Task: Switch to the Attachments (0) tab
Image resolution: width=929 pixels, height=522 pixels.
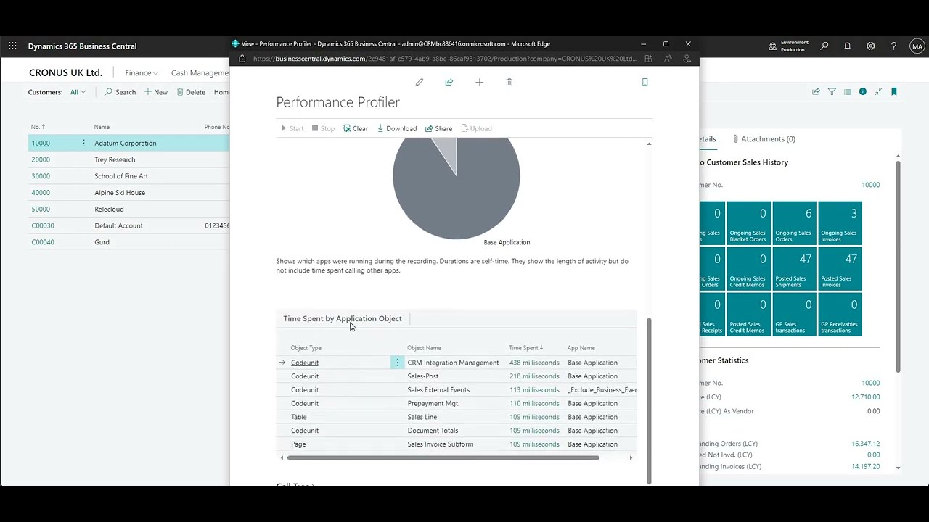Action: [764, 138]
